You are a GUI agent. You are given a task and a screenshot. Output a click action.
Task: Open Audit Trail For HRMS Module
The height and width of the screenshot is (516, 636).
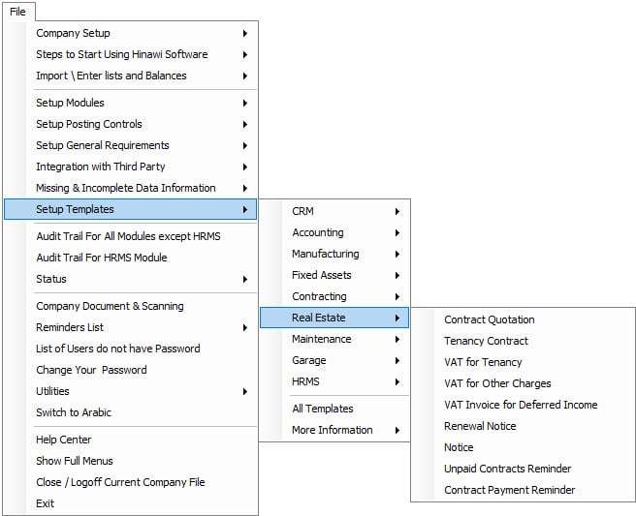(x=102, y=258)
